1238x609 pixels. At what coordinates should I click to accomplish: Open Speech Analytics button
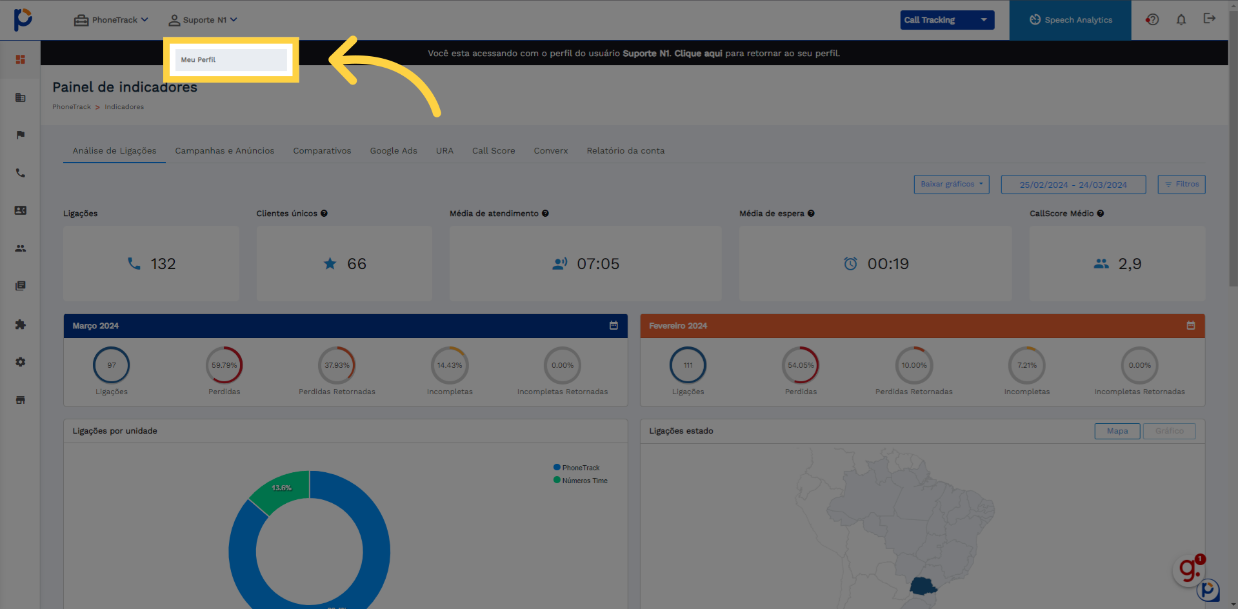click(1070, 20)
